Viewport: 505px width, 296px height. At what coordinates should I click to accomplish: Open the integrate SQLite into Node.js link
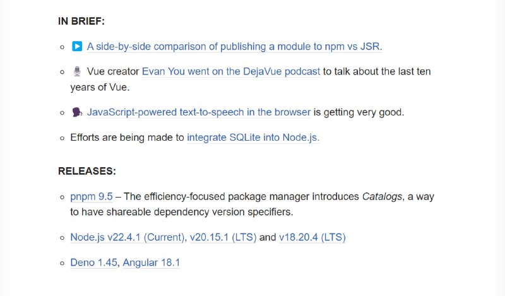coord(253,138)
